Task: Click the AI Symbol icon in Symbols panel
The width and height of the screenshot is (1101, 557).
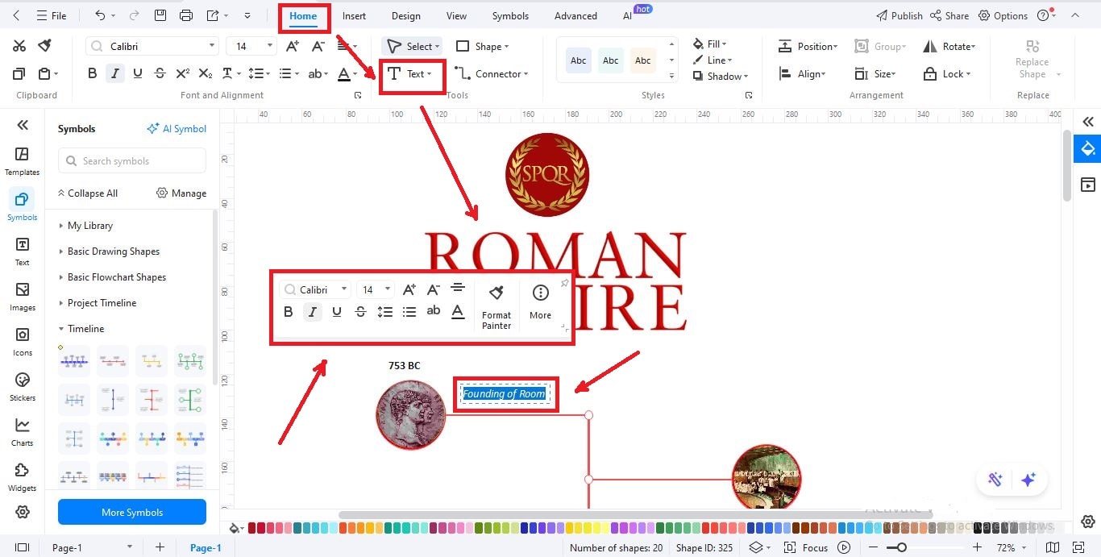Action: tap(177, 128)
